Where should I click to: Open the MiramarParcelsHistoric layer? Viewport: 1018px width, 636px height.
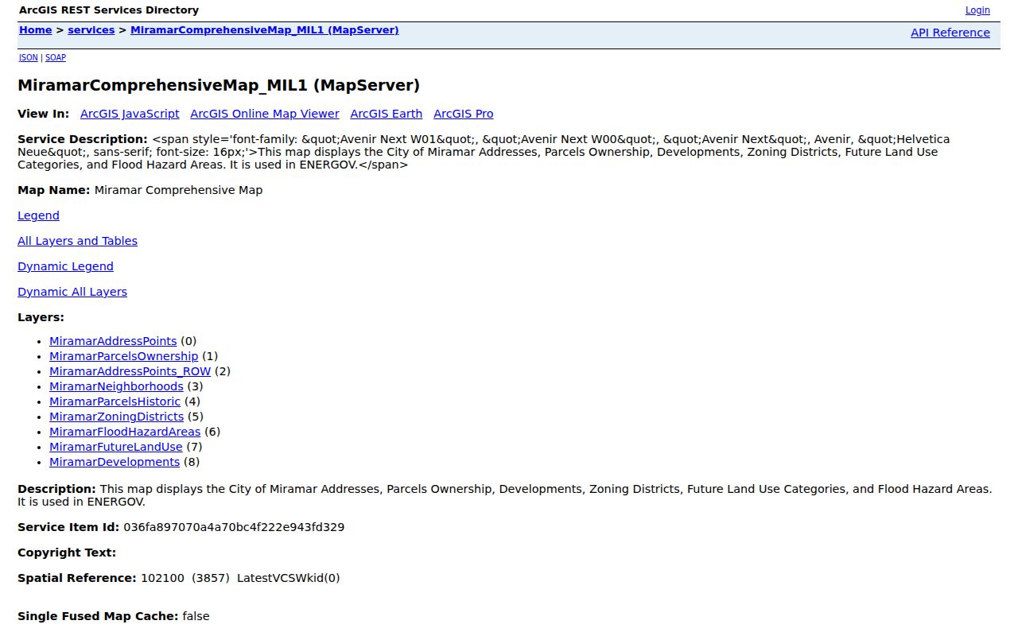point(115,401)
